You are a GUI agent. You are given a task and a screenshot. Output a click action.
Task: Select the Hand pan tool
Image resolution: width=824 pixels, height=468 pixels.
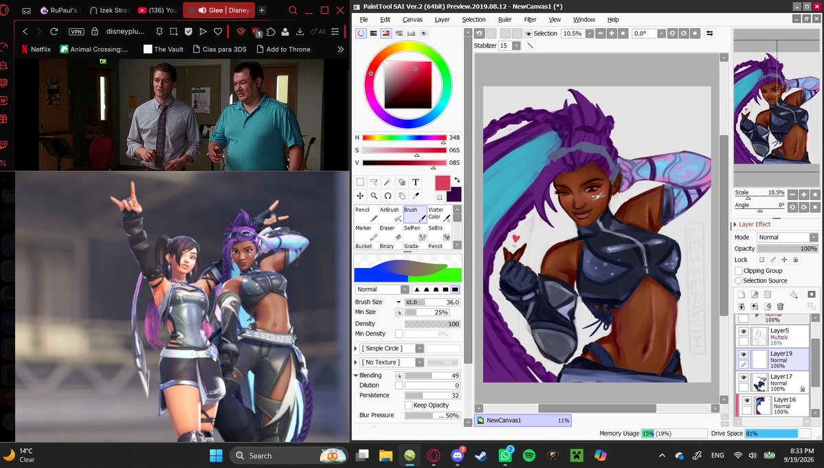(401, 196)
